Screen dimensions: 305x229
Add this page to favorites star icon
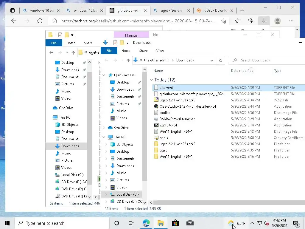[223, 21]
